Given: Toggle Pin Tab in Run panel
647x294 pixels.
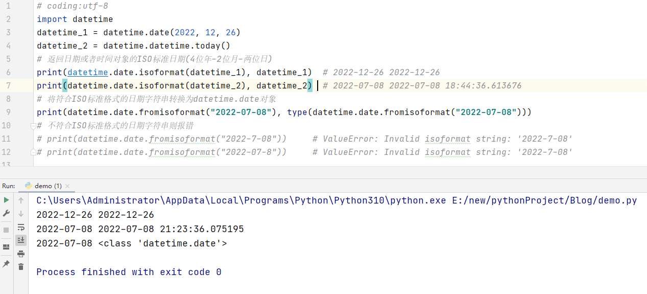Looking at the screenshot, I should (x=6, y=264).
